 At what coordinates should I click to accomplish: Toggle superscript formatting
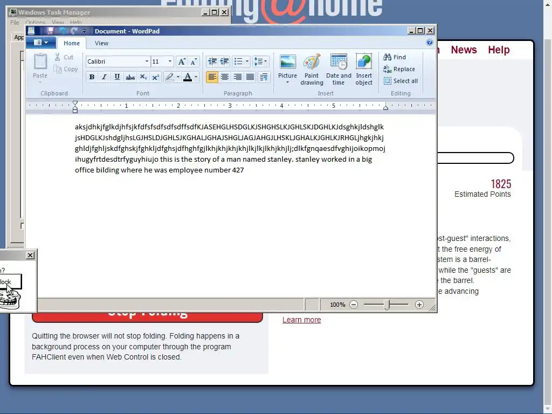click(x=156, y=77)
